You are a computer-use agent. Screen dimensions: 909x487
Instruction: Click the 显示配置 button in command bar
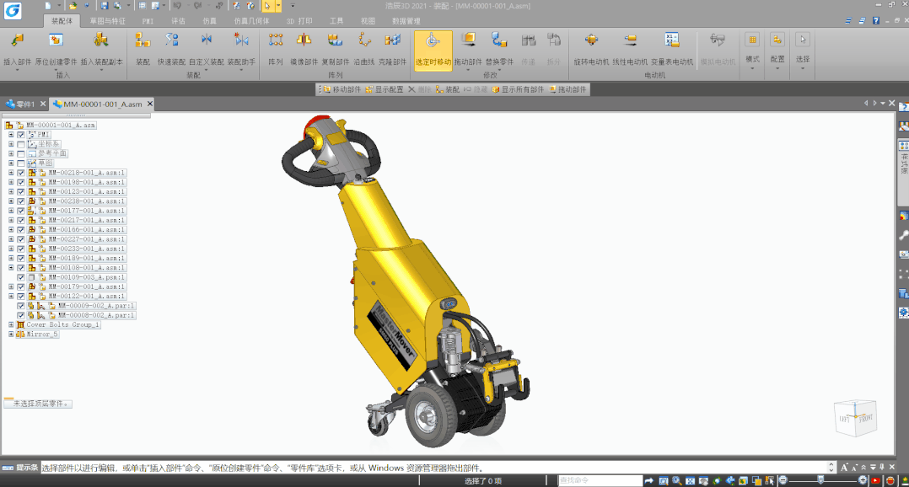point(385,89)
